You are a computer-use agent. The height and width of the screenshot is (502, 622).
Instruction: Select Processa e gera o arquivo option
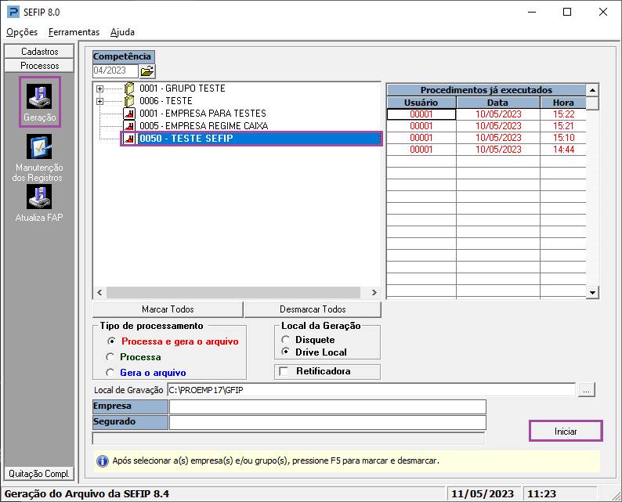111,341
